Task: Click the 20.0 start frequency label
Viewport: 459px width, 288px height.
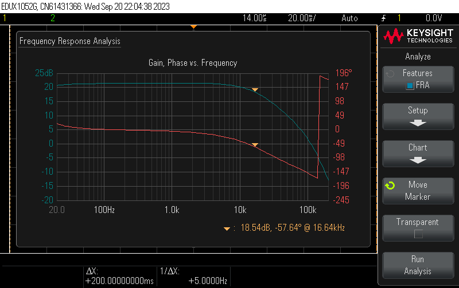Action: [57, 210]
